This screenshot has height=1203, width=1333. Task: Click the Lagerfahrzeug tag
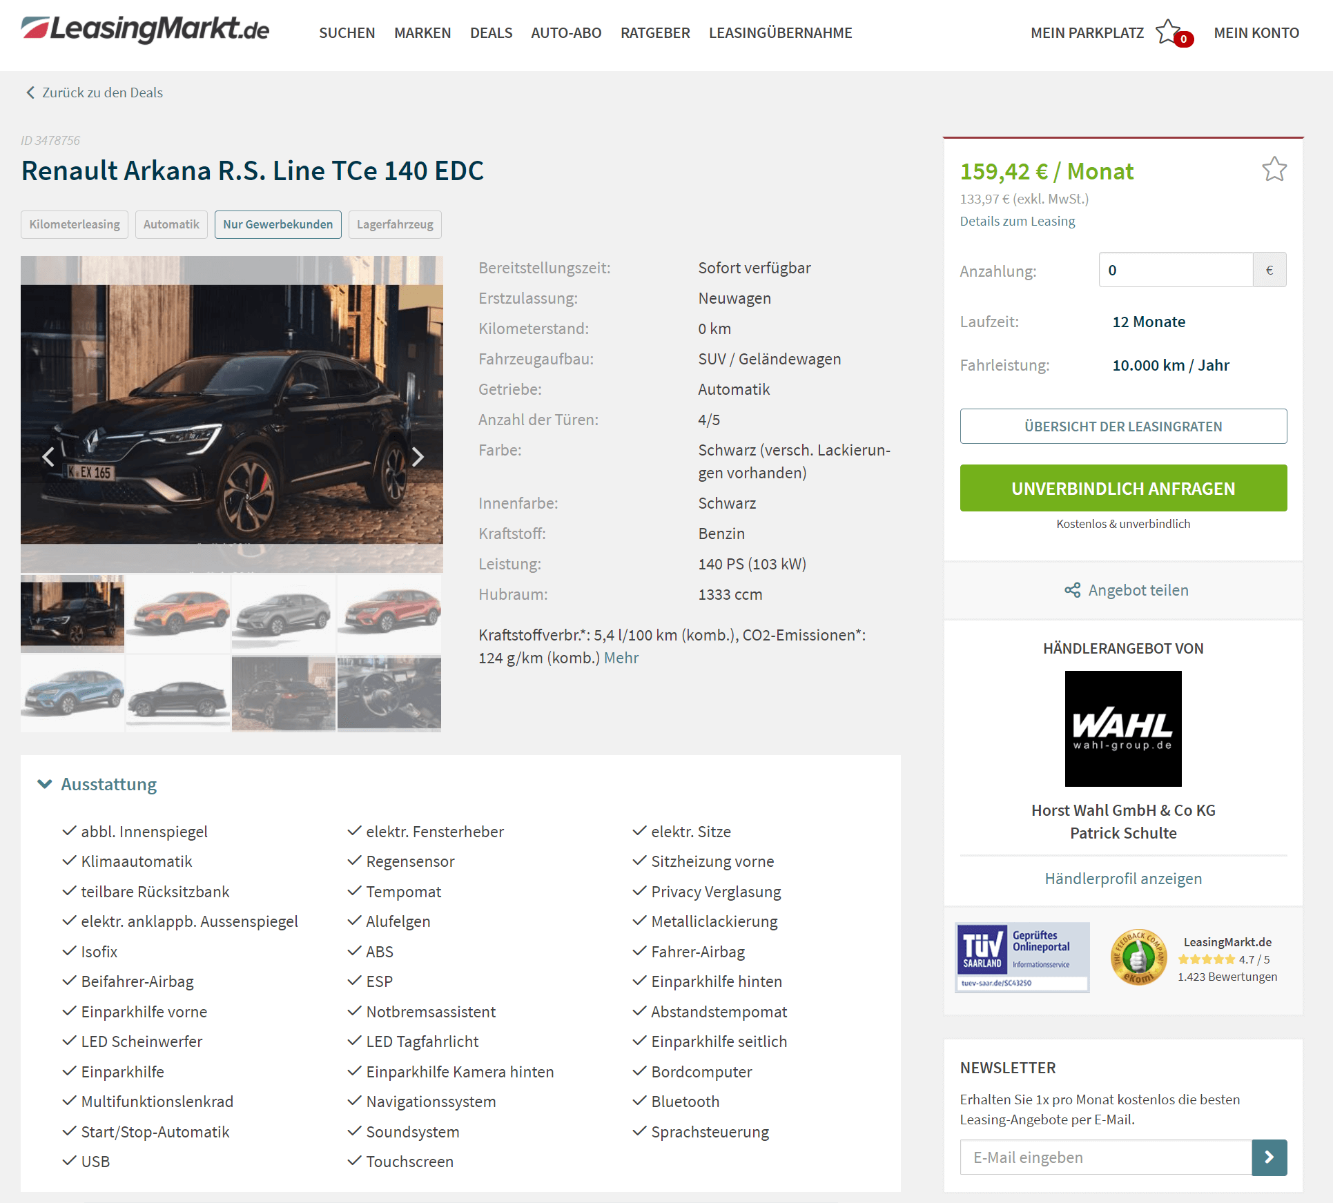click(x=395, y=224)
